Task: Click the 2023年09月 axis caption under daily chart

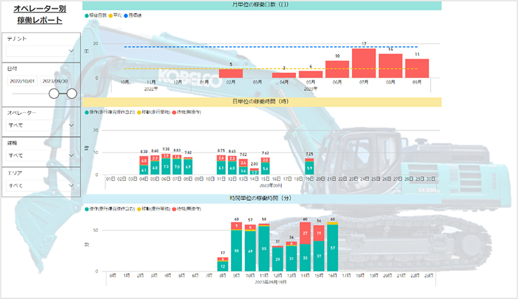Action: 271,186
